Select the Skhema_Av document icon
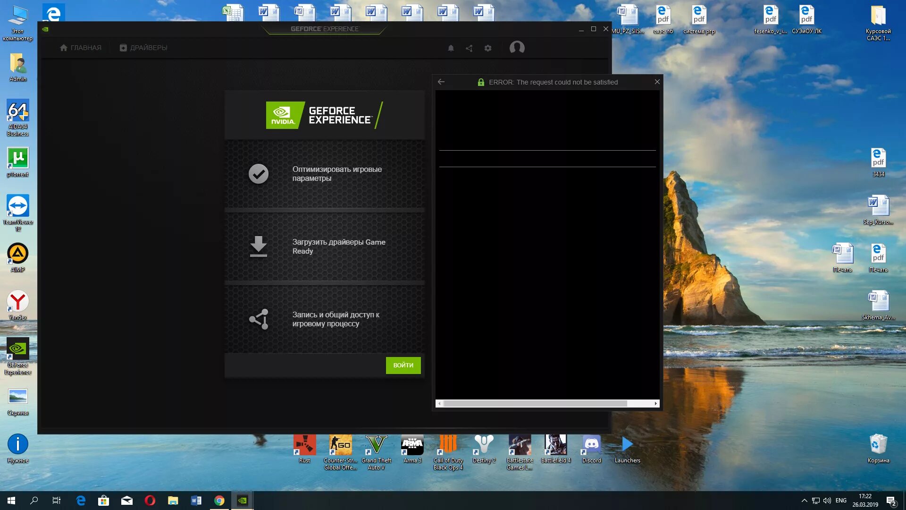This screenshot has height=510, width=906. (878, 305)
